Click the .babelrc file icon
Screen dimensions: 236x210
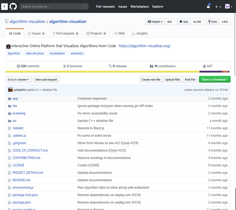[x=9, y=128]
